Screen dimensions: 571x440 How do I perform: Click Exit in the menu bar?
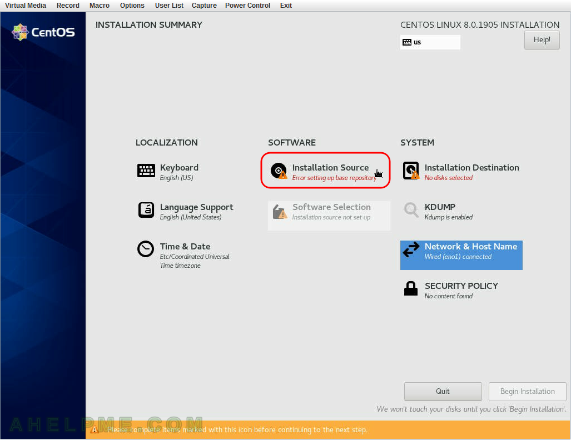[286, 6]
